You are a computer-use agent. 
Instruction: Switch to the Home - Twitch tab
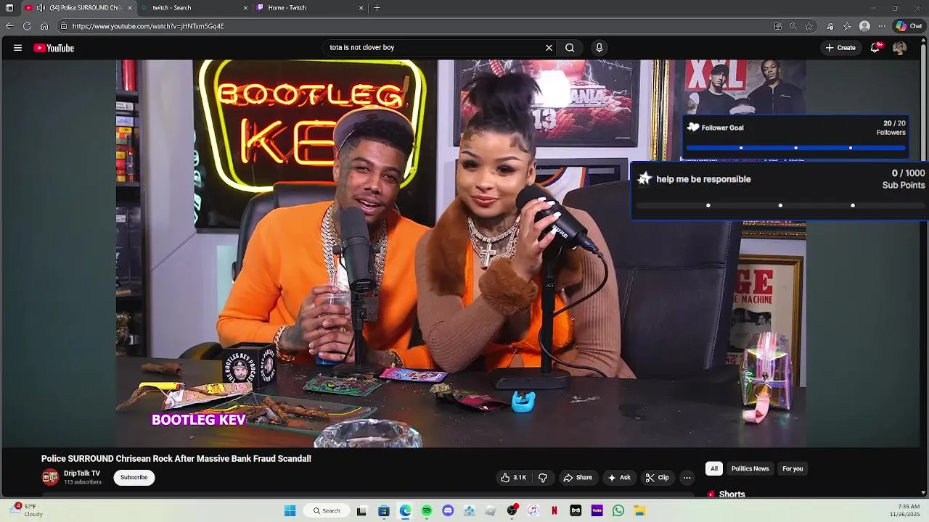pyautogui.click(x=311, y=8)
